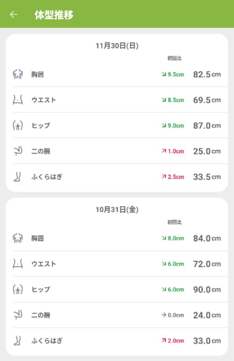
Task: Select the 10月31日(金) date heading
Action: 117,210
